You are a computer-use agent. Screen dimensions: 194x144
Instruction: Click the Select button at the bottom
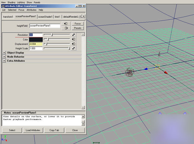click(12, 130)
